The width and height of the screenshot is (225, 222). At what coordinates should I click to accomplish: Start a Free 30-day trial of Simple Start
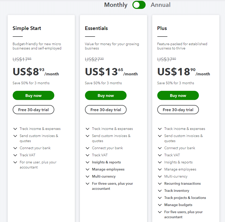[x=33, y=110]
